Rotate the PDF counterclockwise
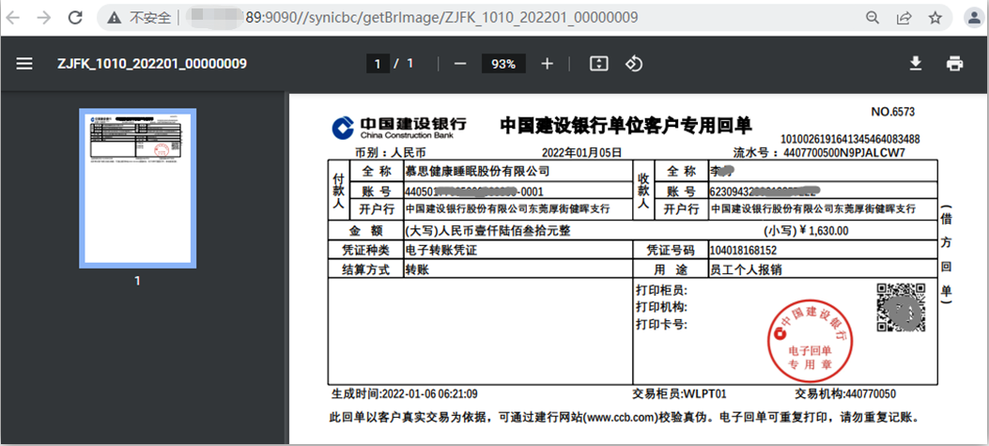This screenshot has width=989, height=446. click(633, 64)
